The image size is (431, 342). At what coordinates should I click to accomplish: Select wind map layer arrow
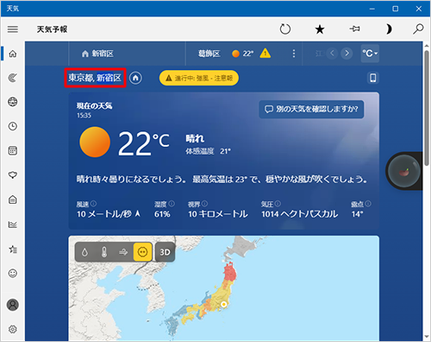pos(123,252)
